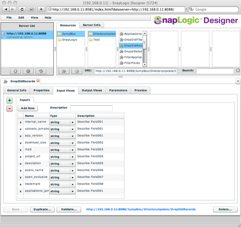
Task: Click the Duplicate... button
Action: [x=42, y=209]
